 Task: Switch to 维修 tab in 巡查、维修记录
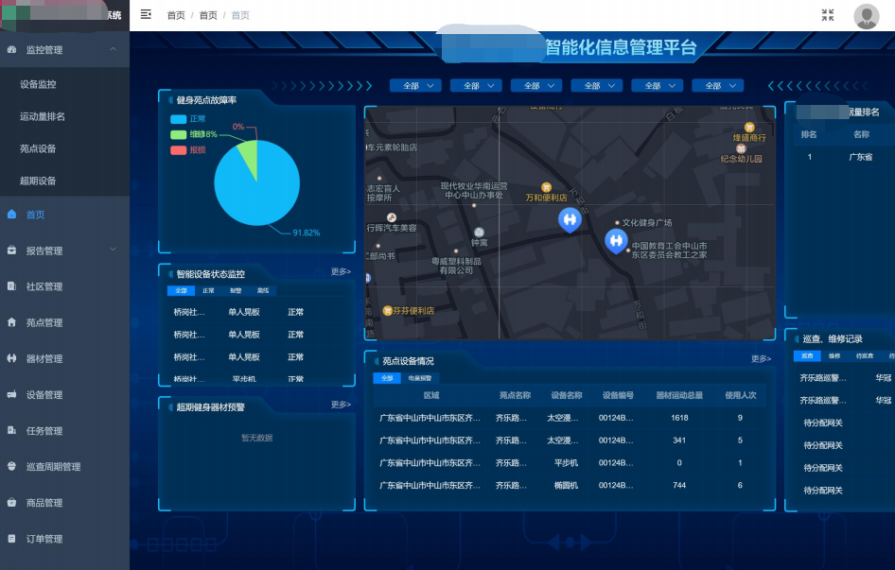tap(834, 355)
